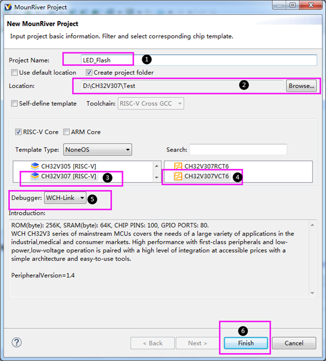
Task: Click the MounRiver logo in the title bar
Action: (x=8, y=7)
